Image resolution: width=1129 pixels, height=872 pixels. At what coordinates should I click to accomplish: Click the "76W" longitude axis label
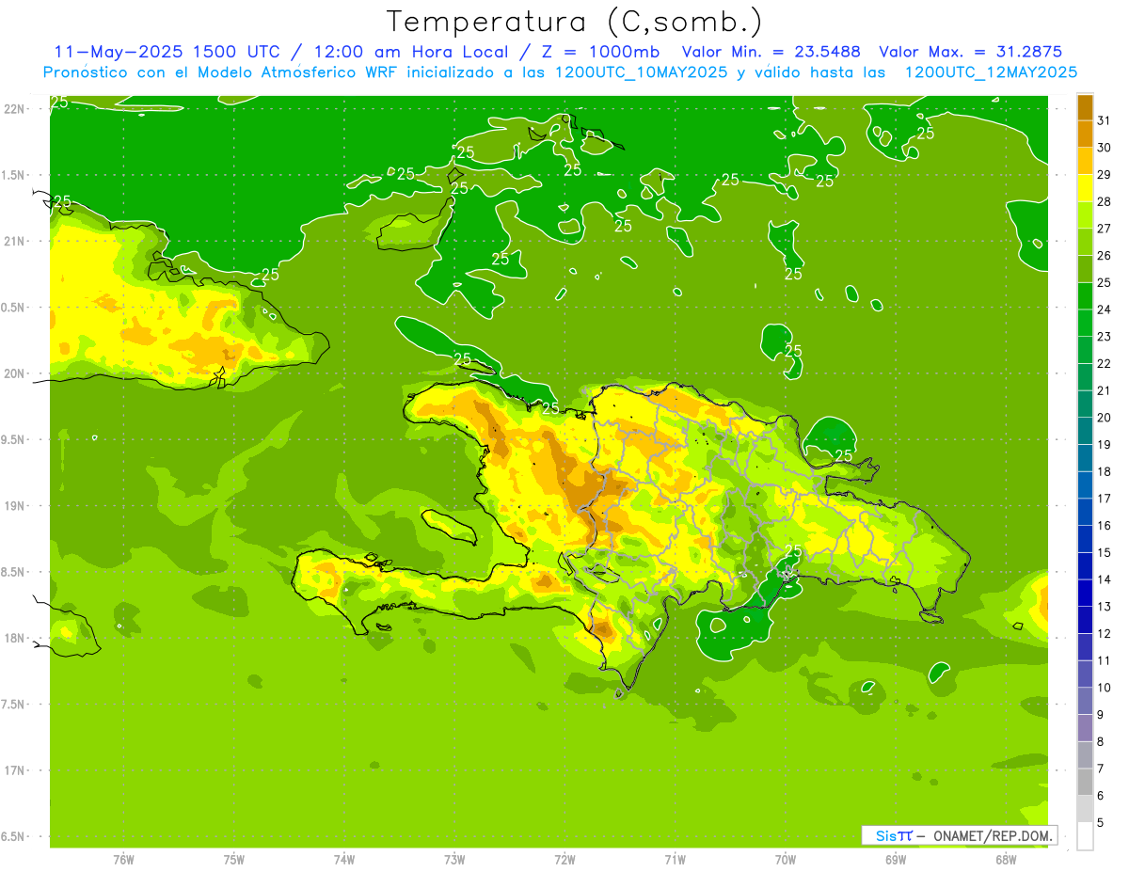pyautogui.click(x=123, y=860)
